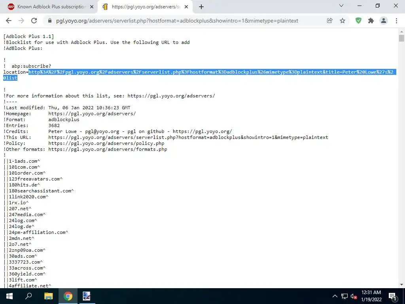Click the formats.php URL text

tap(108, 149)
